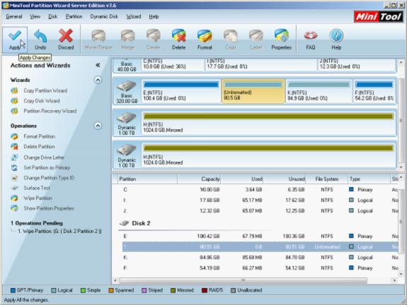Image resolution: width=407 pixels, height=305 pixels.
Task: Select the J: NTFS 12.3 GB partition block
Action: pyautogui.click(x=356, y=65)
